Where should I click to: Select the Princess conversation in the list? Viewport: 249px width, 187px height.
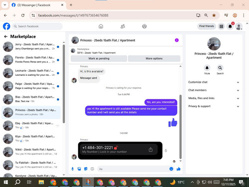click(31, 112)
